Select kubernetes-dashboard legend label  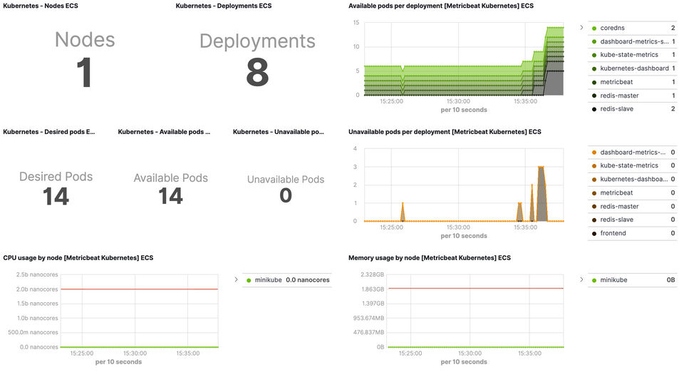[634, 68]
